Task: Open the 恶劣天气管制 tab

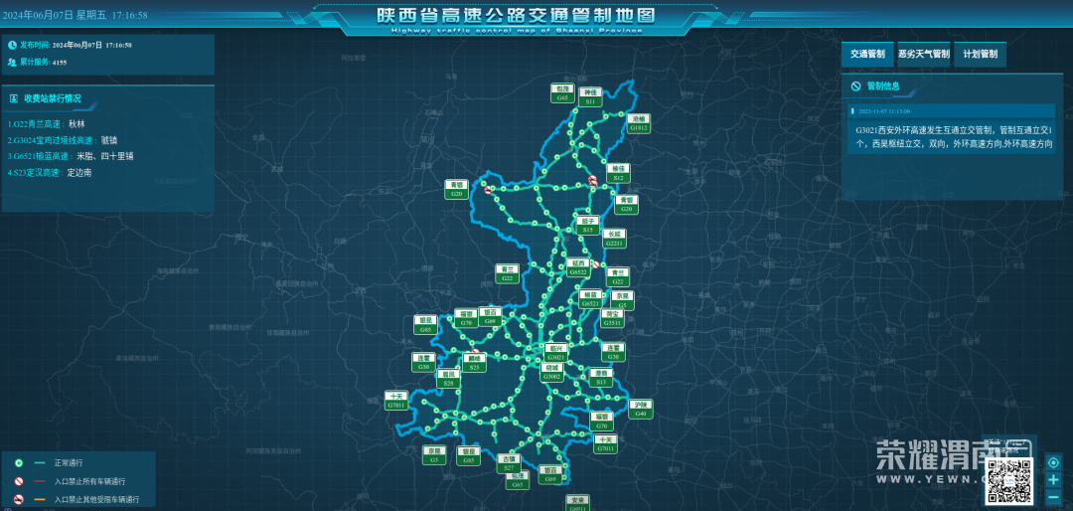Action: tap(923, 55)
